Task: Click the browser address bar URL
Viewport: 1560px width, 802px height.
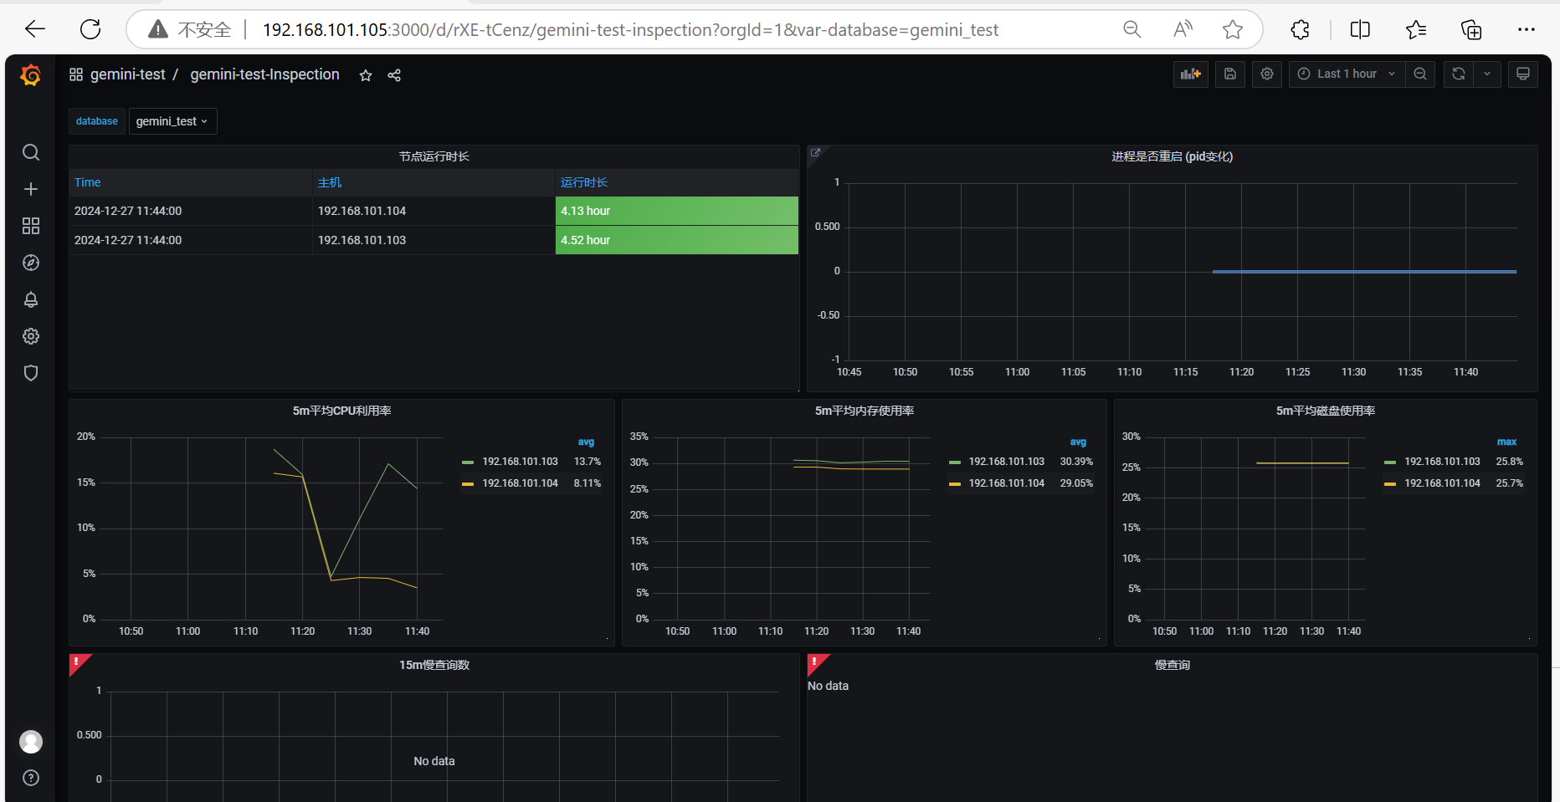Action: click(x=630, y=30)
